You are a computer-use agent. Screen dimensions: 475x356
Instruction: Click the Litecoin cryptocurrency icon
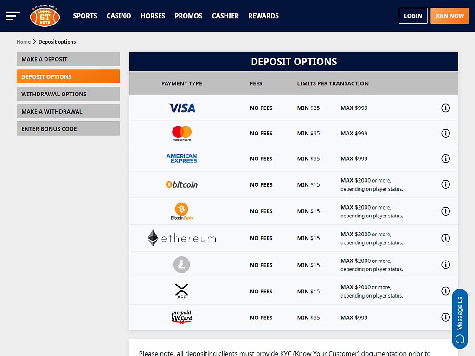pyautogui.click(x=181, y=265)
